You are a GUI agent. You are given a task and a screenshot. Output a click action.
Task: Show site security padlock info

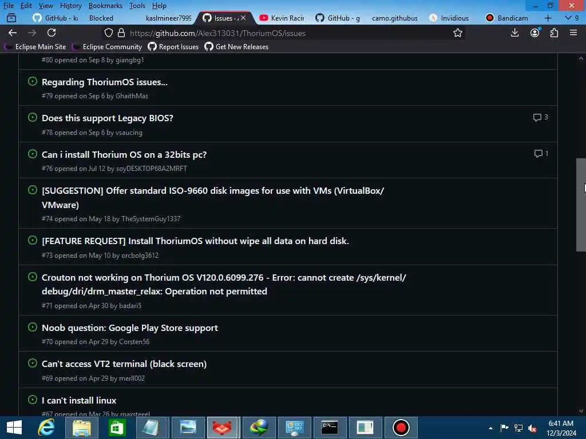click(121, 33)
